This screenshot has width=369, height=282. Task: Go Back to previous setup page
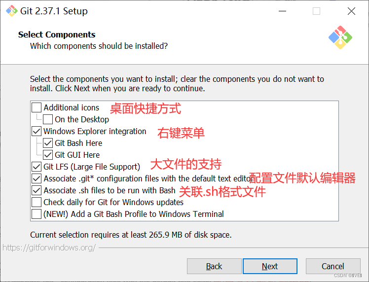(x=214, y=266)
